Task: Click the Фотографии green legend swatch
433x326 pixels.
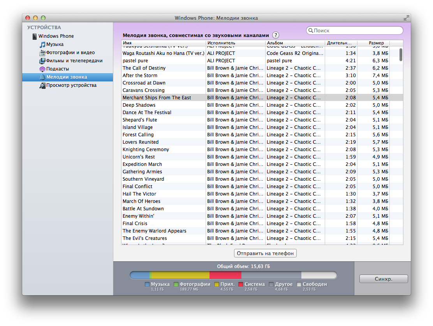Action: coord(176,284)
